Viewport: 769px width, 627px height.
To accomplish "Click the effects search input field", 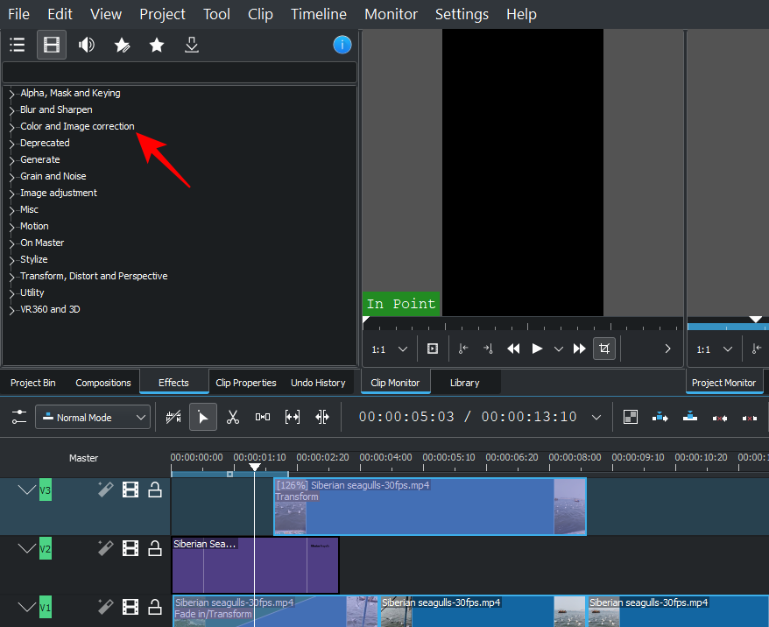I will point(180,72).
